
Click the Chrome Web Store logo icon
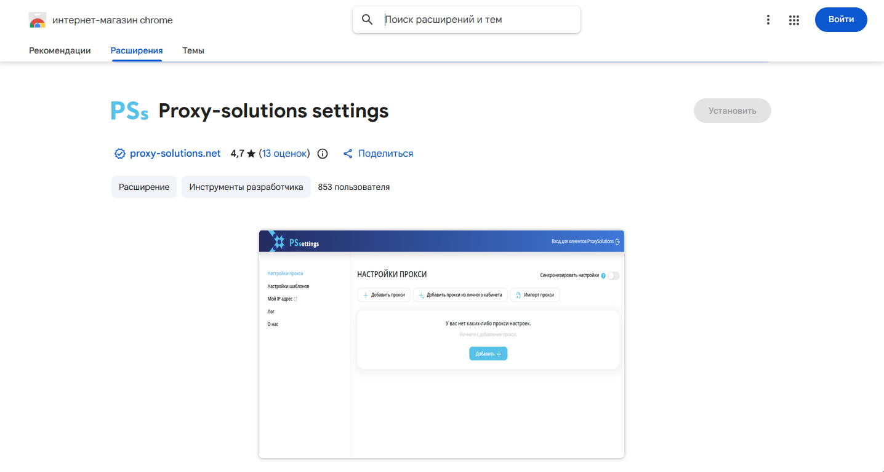(38, 20)
